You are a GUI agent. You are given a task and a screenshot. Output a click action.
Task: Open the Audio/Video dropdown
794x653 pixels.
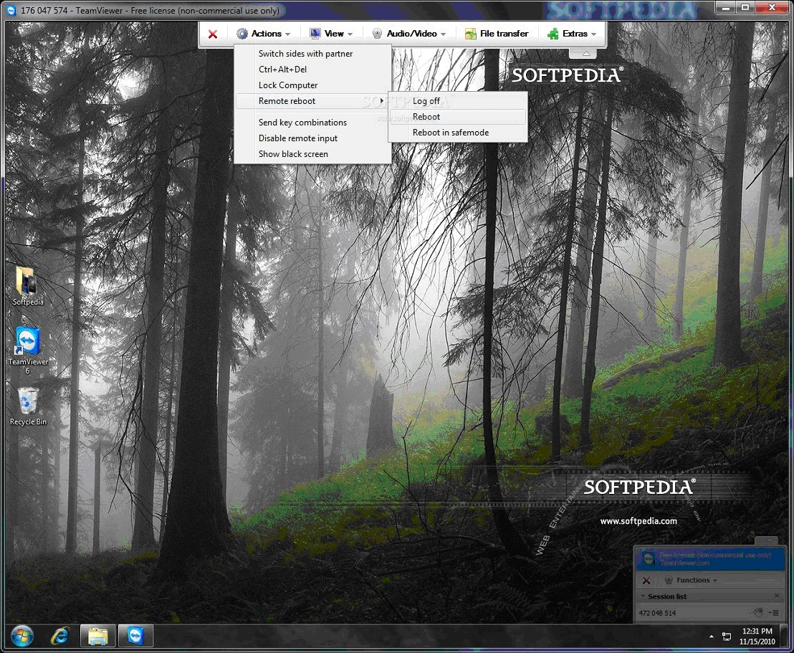(409, 34)
